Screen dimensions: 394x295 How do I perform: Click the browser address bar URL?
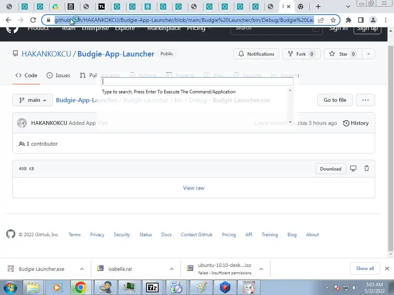(184, 20)
